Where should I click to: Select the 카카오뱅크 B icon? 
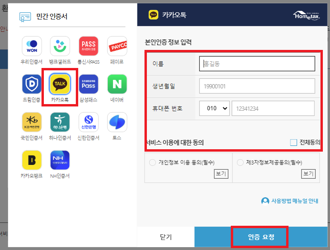(x=32, y=160)
